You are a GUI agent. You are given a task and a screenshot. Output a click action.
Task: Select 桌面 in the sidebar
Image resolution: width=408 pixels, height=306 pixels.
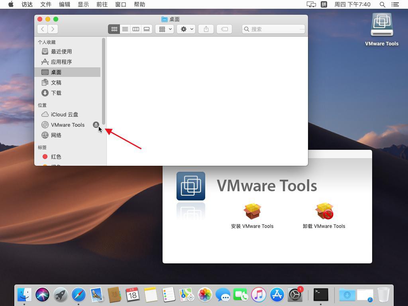pos(67,72)
